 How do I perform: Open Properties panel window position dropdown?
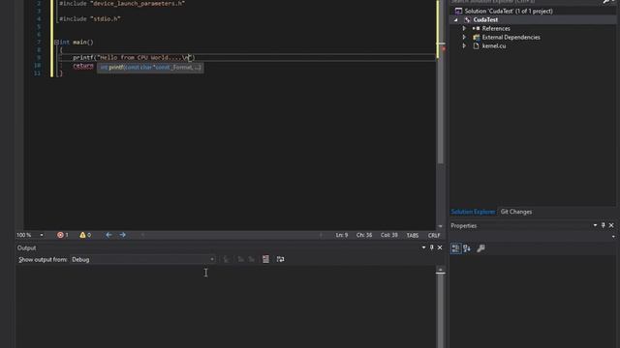click(x=595, y=225)
